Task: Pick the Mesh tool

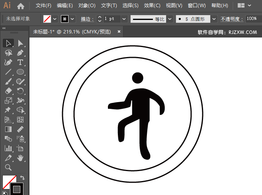Action: point(20,120)
